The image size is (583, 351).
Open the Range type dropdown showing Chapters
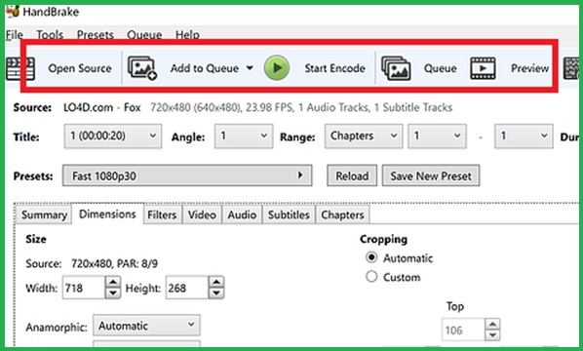pos(364,136)
